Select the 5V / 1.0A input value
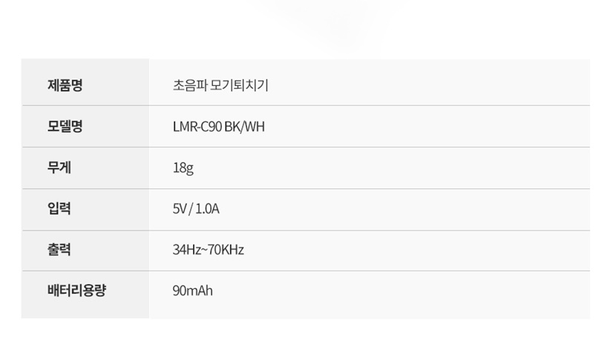 [x=196, y=209]
